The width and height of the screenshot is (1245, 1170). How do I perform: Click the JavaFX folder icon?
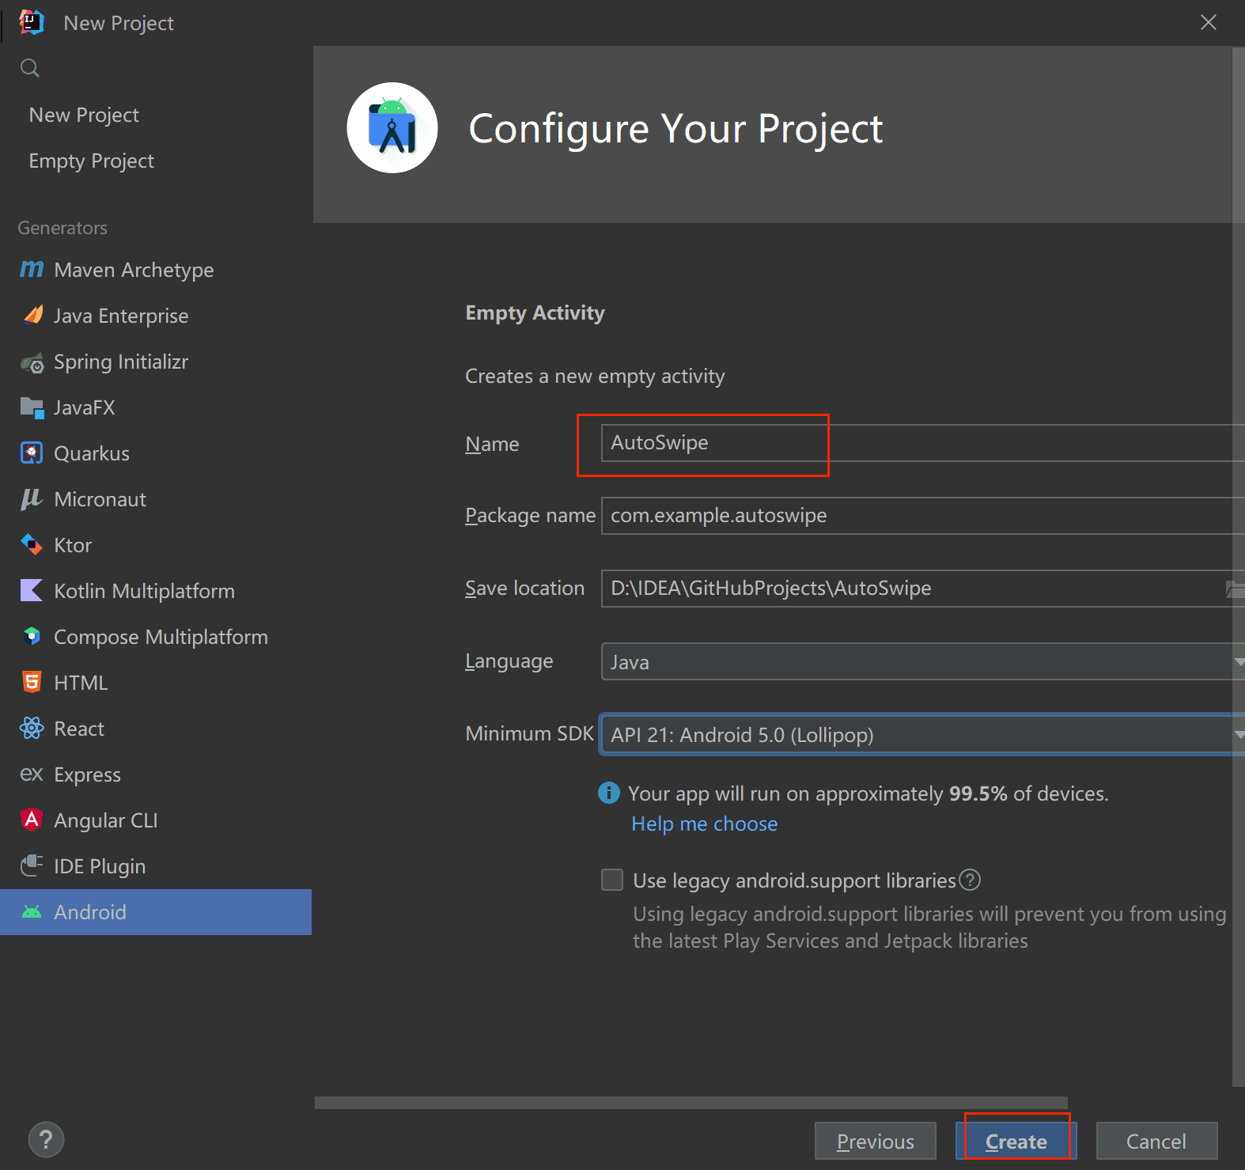32,408
